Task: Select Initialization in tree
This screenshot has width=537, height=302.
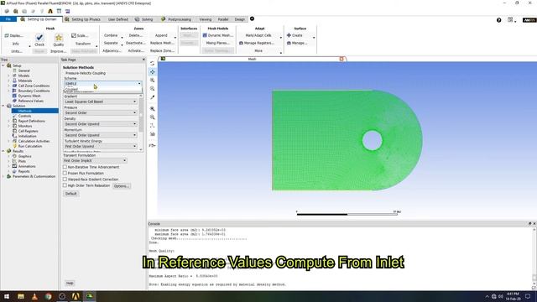Action: click(27, 136)
